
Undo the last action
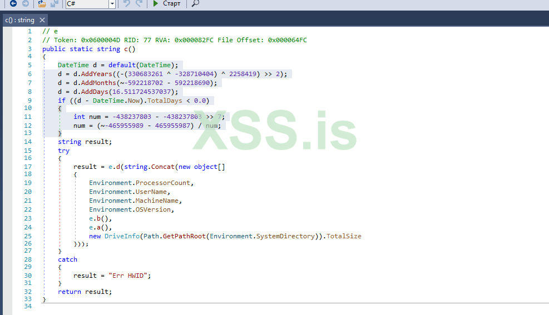pyautogui.click(x=127, y=3)
